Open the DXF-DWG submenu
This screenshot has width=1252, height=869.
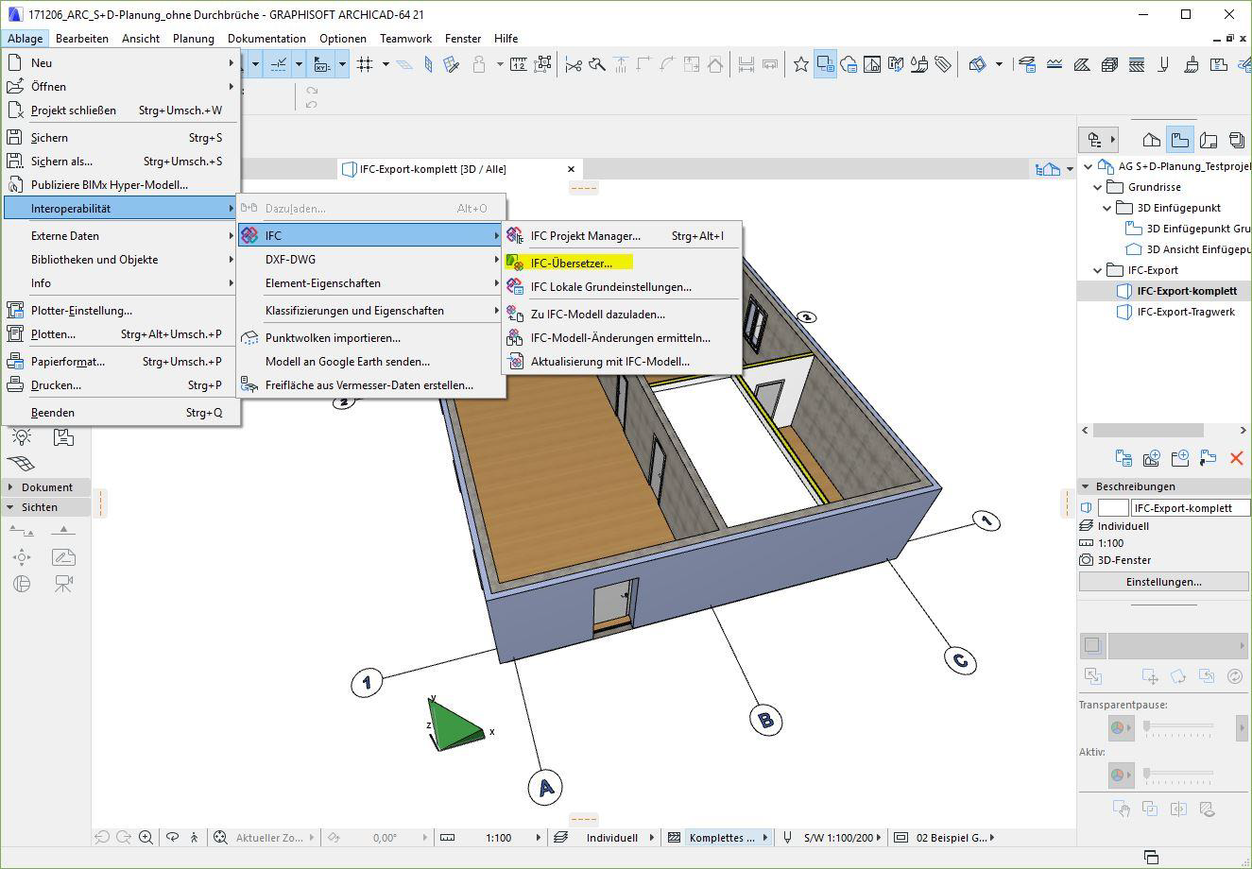tap(370, 259)
